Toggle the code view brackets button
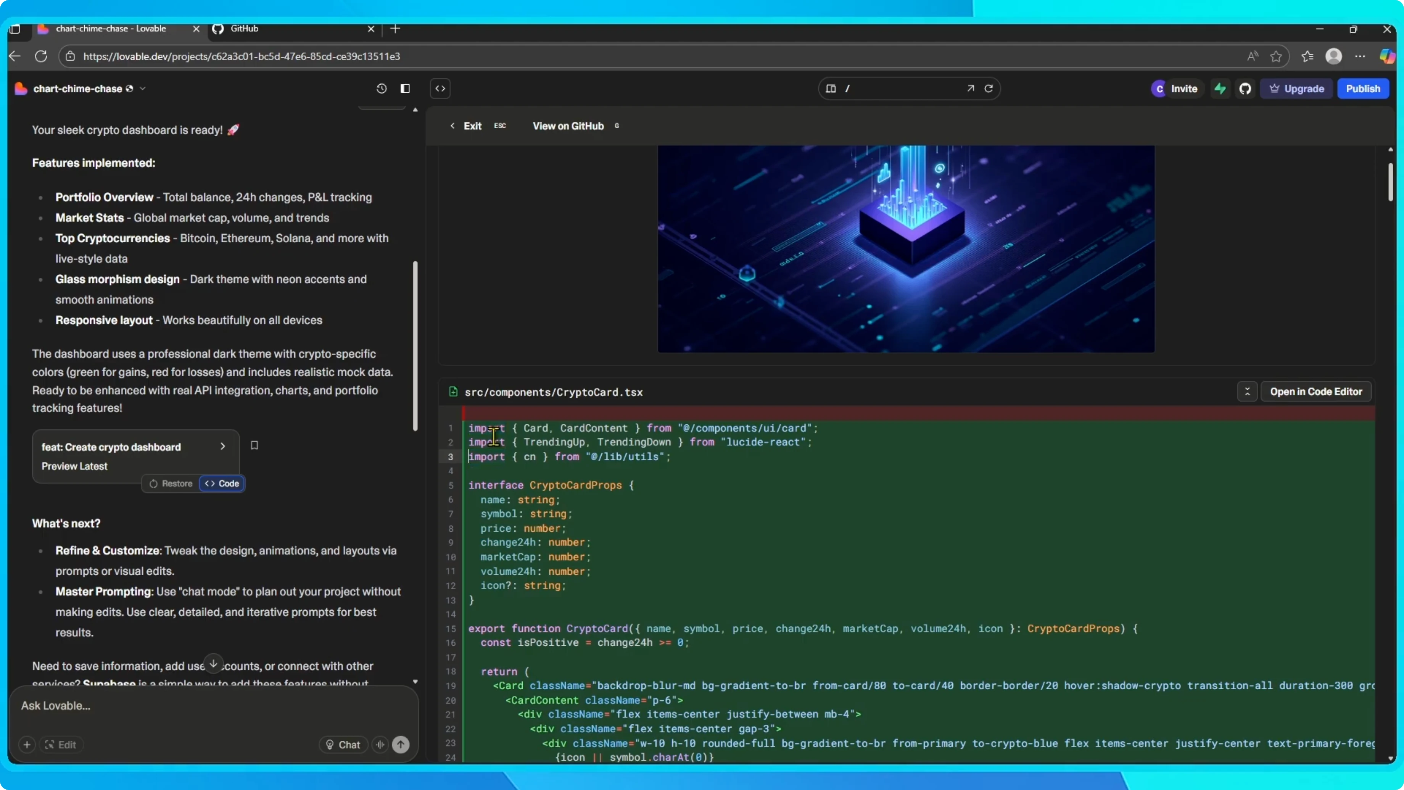 (x=440, y=88)
